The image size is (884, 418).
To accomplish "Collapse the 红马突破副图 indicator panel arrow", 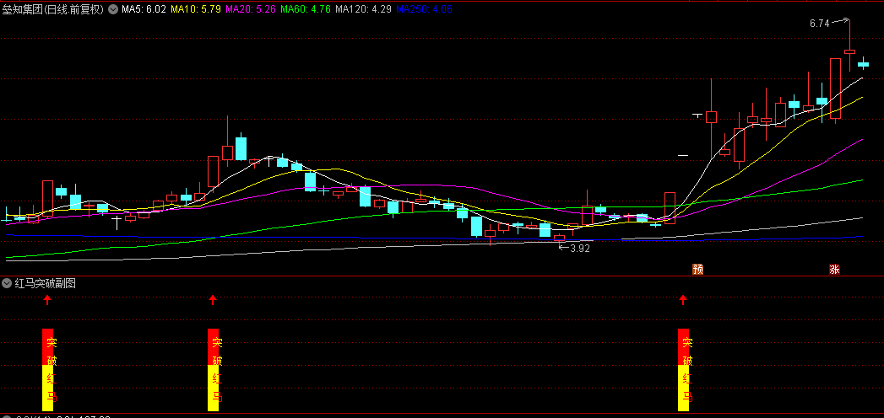I will 7,283.
